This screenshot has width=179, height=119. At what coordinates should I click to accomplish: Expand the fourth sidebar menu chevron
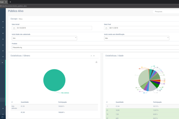click(3, 39)
